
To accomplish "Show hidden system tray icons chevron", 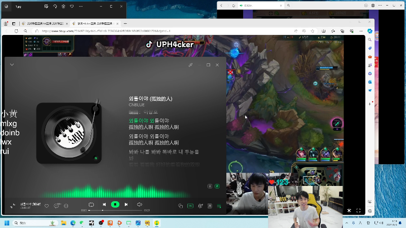I will 347,223.
